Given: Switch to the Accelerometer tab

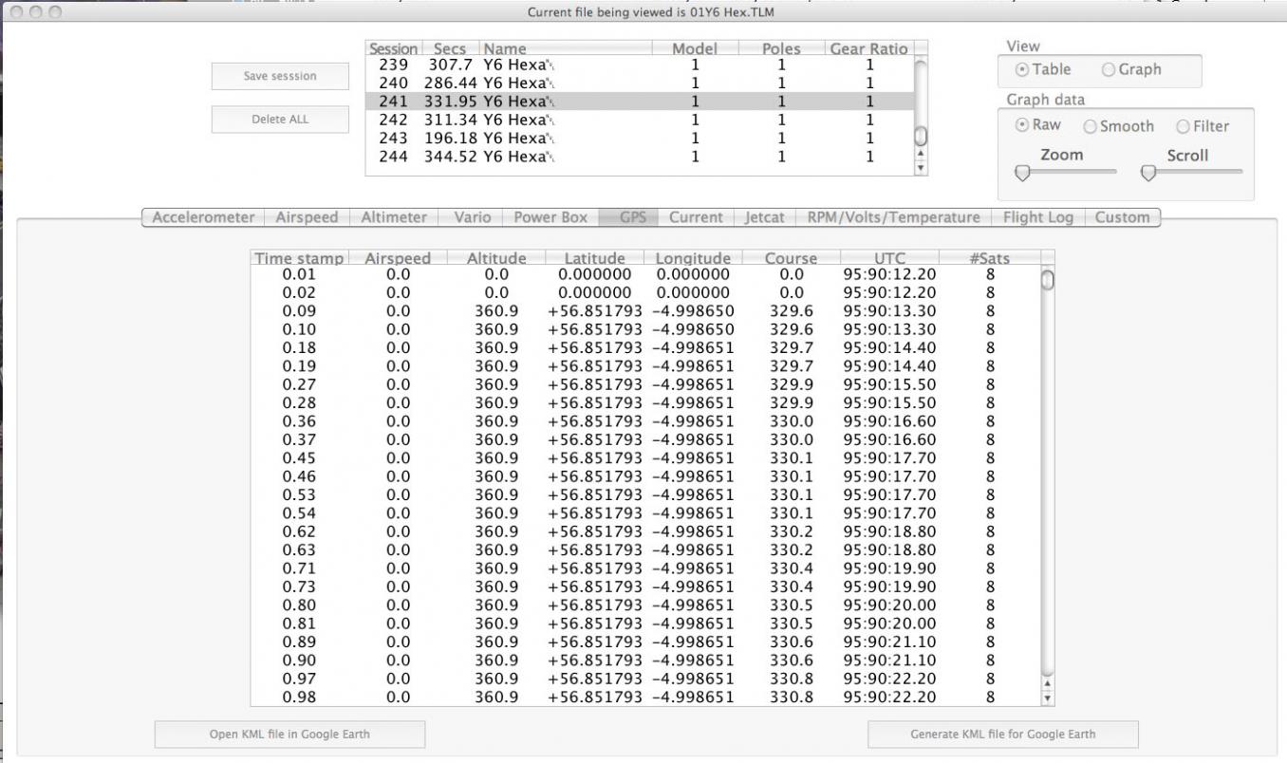Looking at the screenshot, I should click(x=203, y=217).
